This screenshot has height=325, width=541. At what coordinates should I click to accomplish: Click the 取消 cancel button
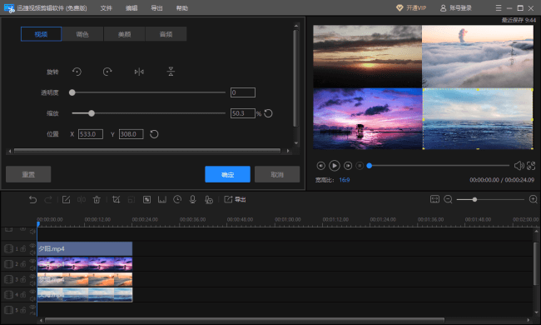pos(277,174)
